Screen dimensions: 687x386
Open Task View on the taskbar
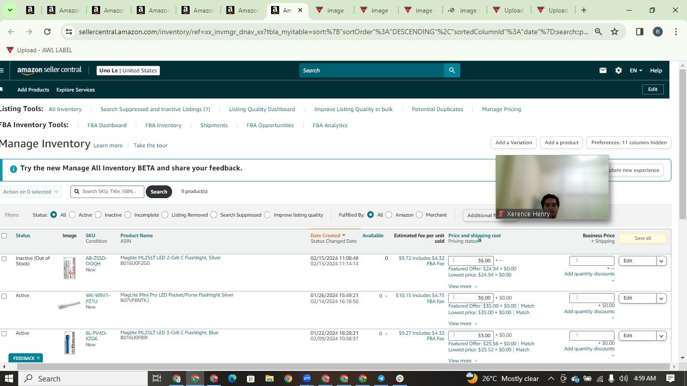(157, 378)
